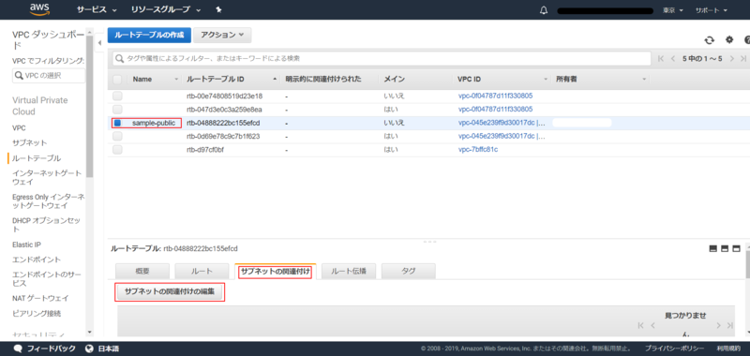Collapse the left navigation pane arrow
750x356 pixels.
pos(99,43)
